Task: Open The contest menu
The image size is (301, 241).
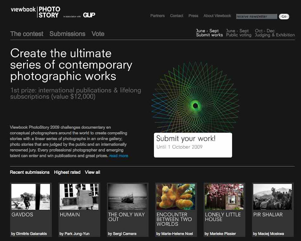Action: click(27, 34)
